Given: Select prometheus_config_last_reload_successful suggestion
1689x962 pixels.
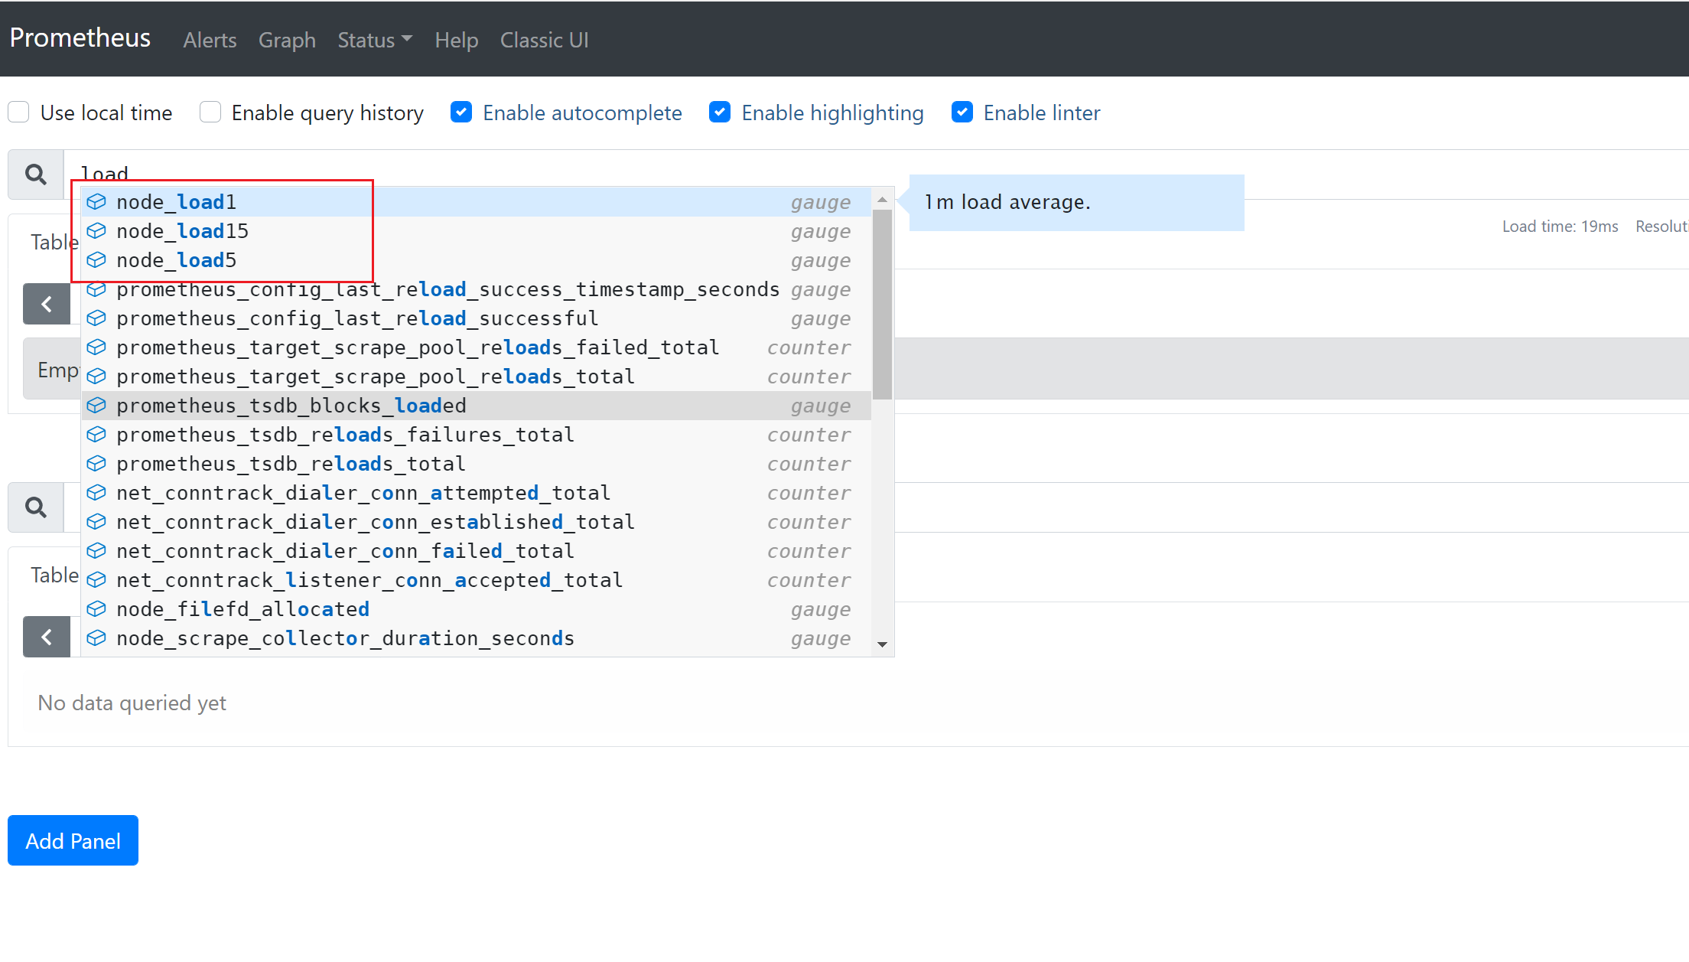Looking at the screenshot, I should pyautogui.click(x=476, y=318).
